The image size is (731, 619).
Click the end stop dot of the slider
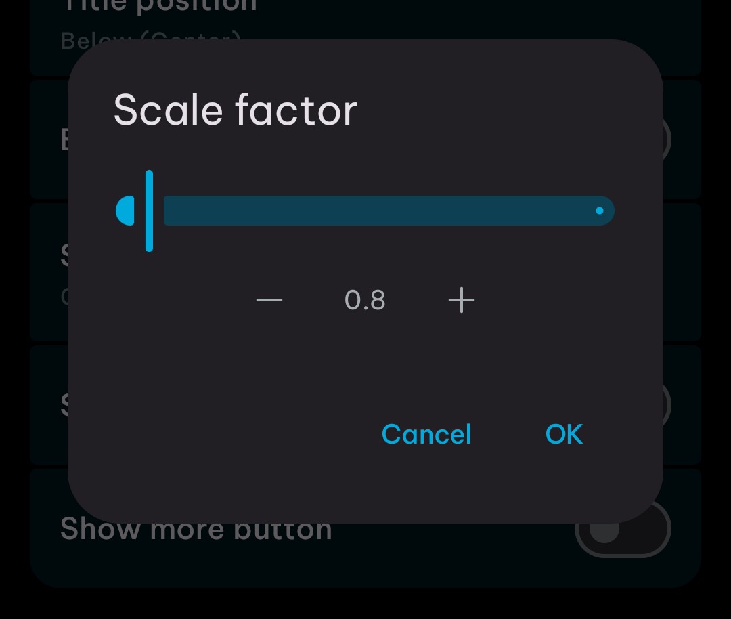[x=599, y=211]
